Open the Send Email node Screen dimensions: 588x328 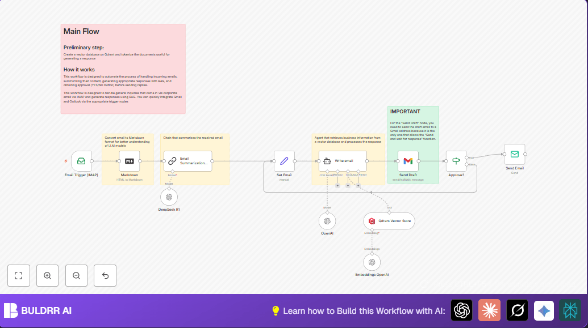[515, 154]
